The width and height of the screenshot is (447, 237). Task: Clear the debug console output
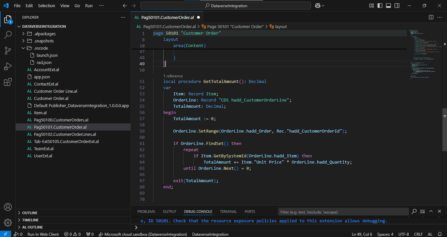[x=422, y=212]
